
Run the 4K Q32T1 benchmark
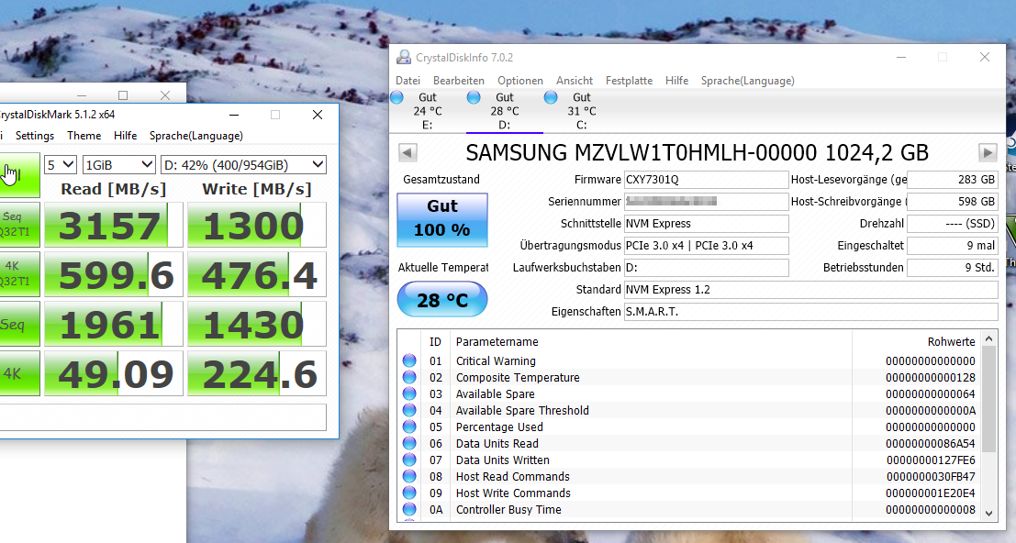coord(19,273)
